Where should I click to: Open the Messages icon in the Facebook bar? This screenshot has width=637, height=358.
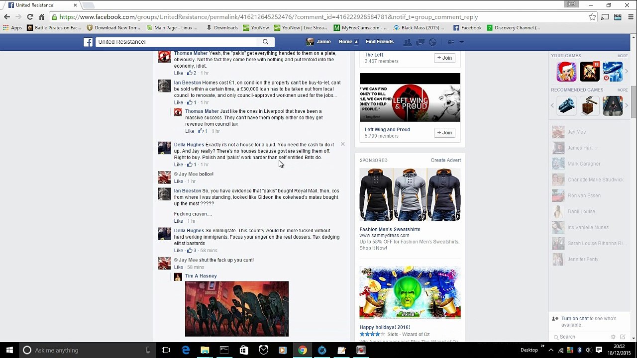tap(421, 42)
